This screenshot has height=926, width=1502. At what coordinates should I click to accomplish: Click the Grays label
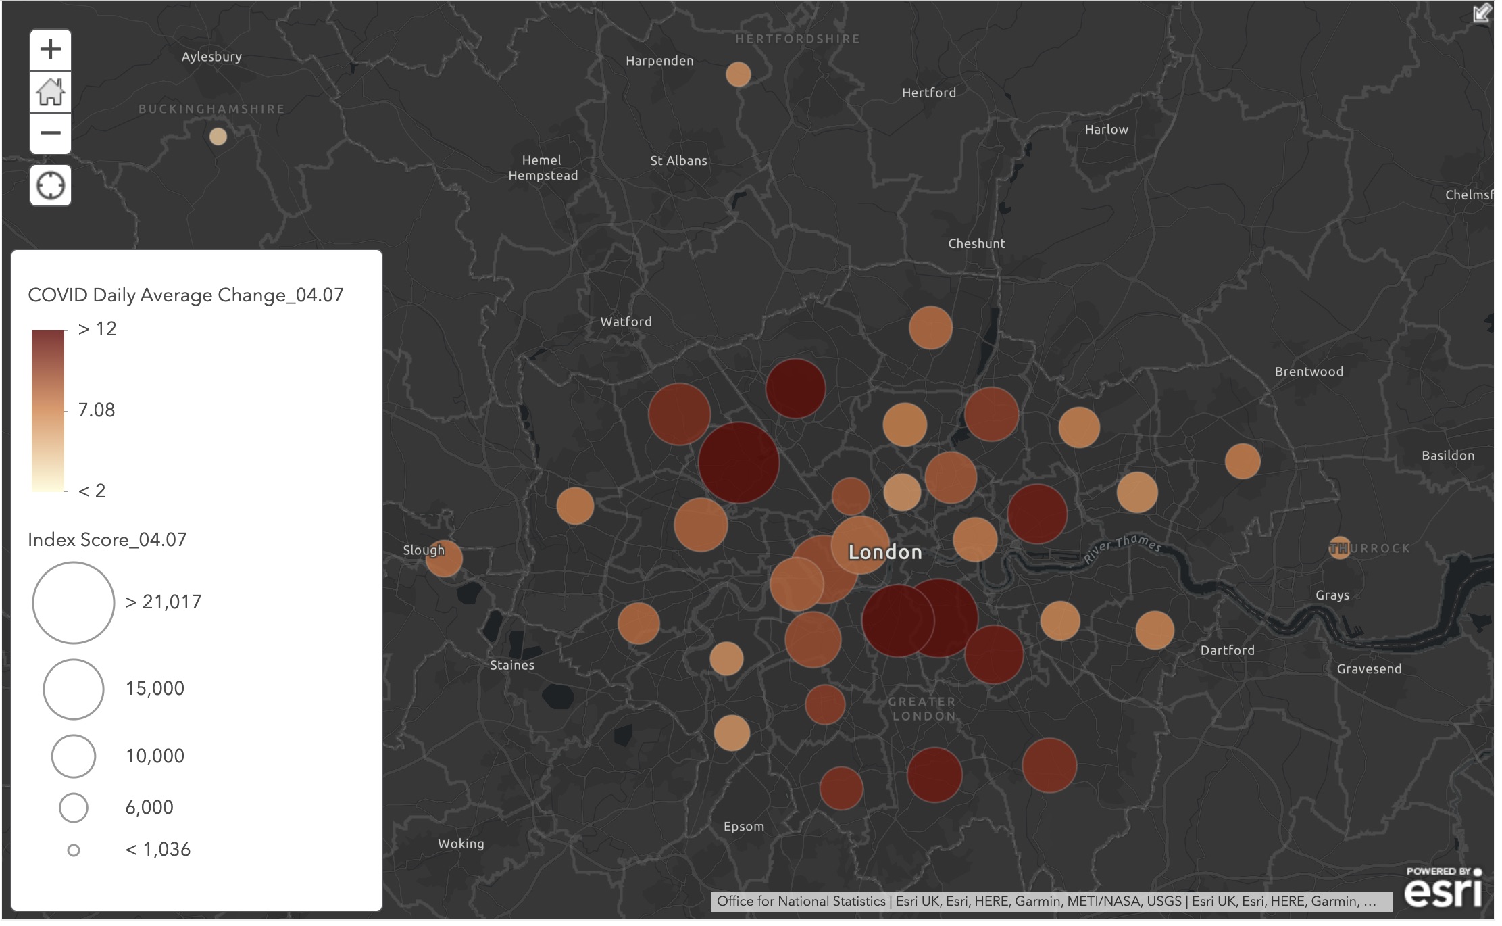tap(1332, 596)
